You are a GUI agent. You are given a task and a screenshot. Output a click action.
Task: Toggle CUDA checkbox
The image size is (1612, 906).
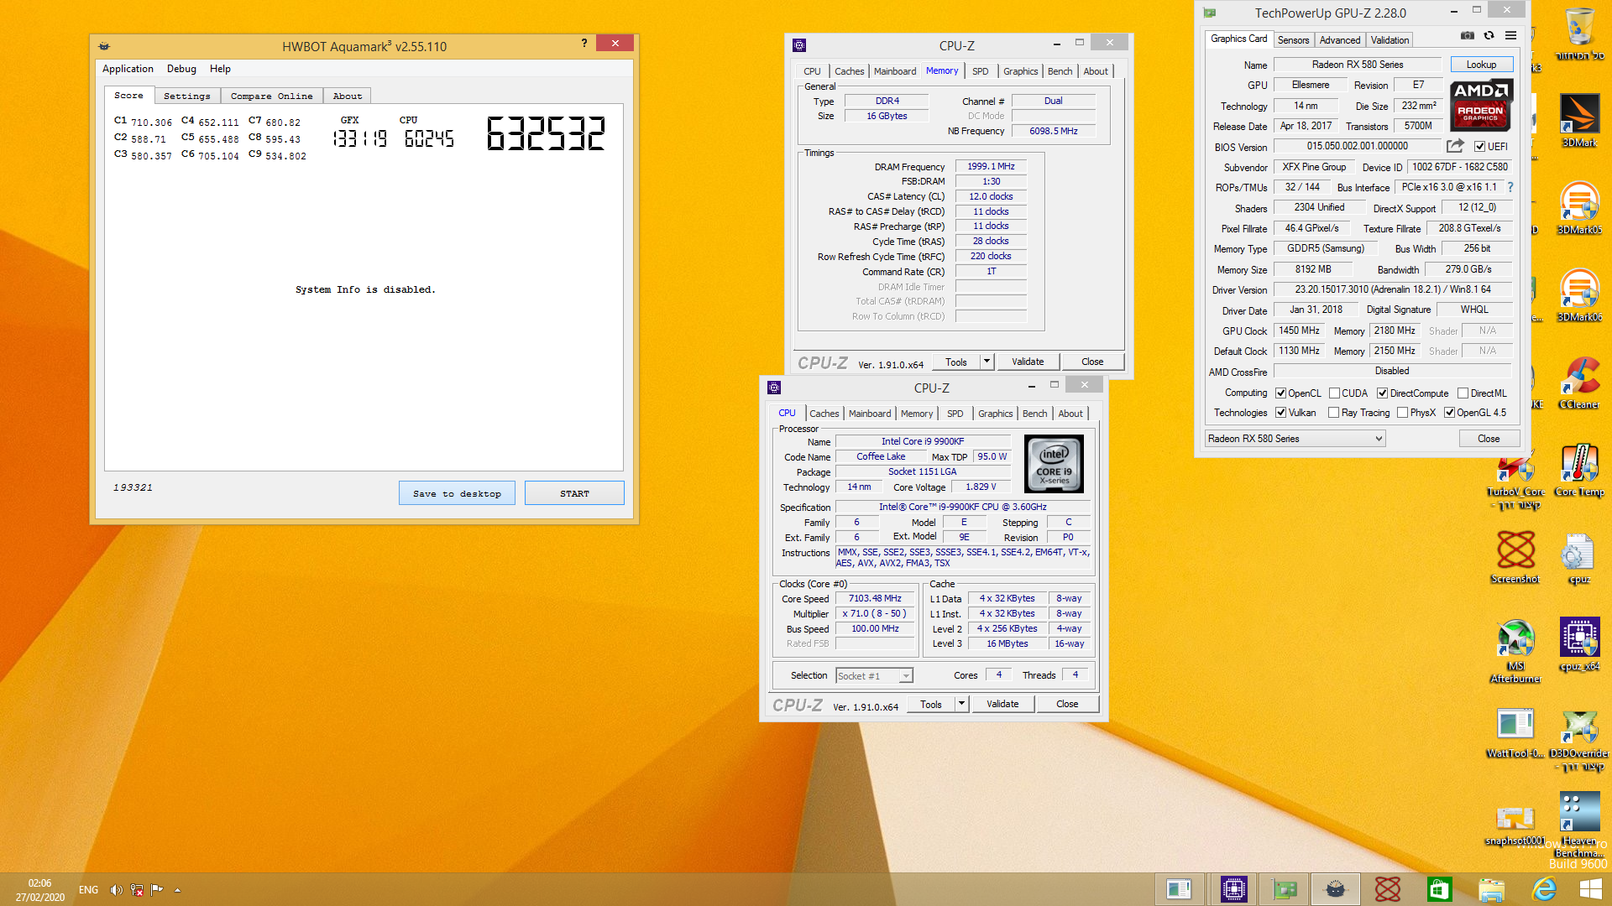tap(1334, 393)
